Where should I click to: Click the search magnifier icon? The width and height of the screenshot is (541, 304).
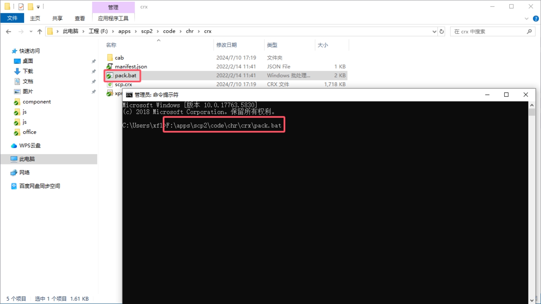click(529, 31)
